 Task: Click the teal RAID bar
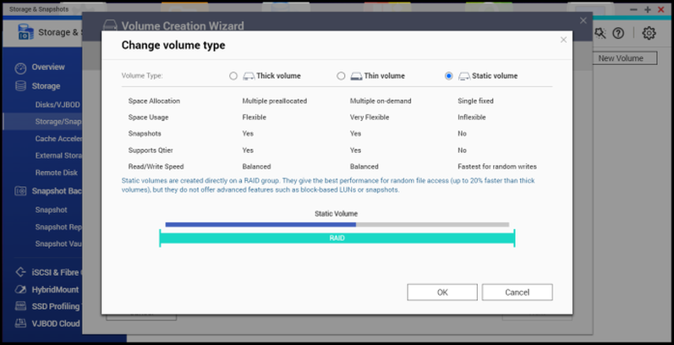click(x=337, y=238)
